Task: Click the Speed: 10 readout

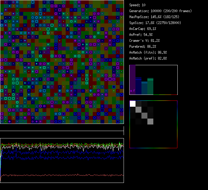Action: [x=138, y=5]
